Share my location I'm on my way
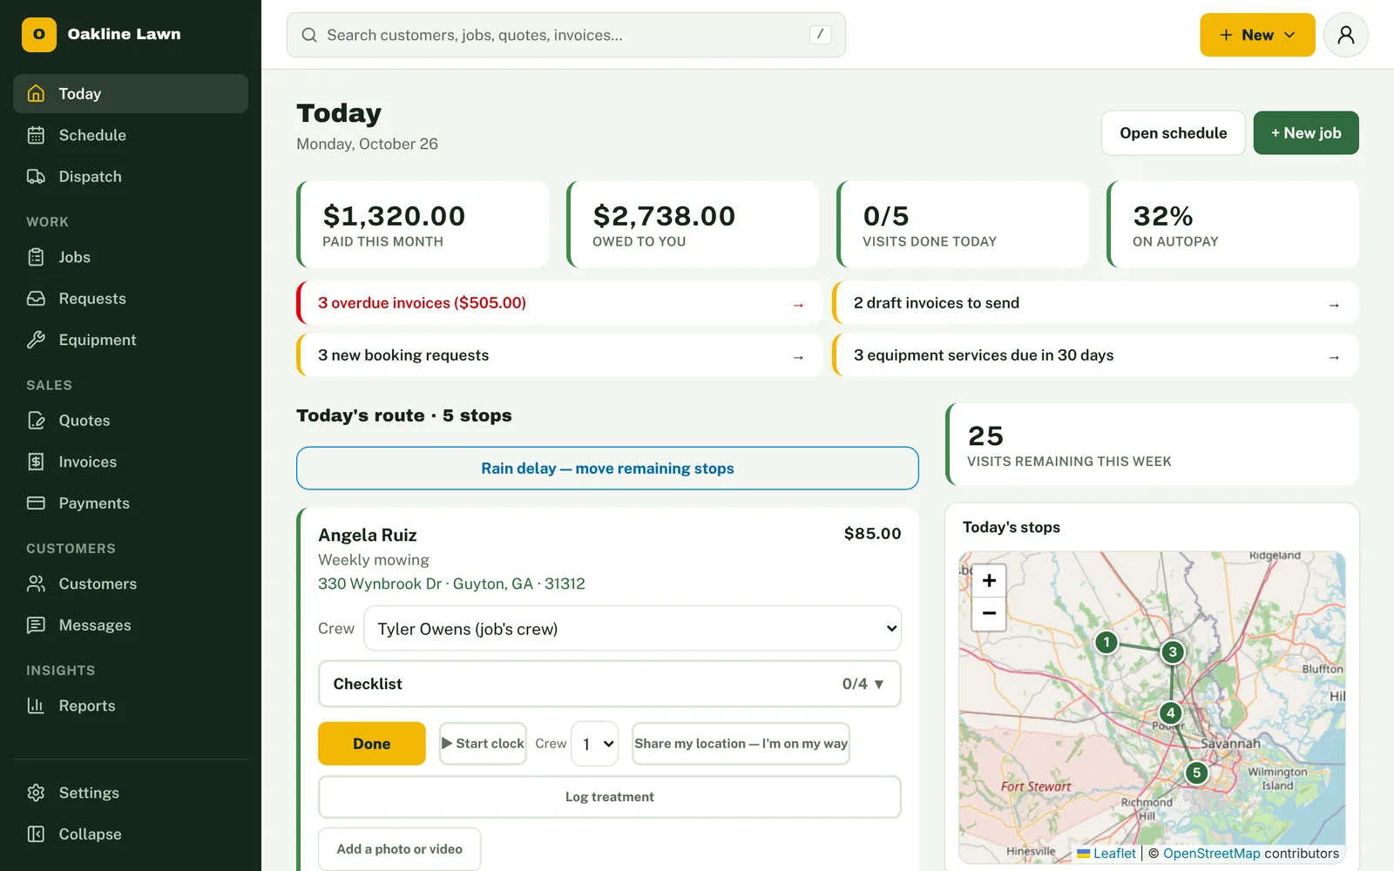This screenshot has height=871, width=1394. [x=741, y=744]
